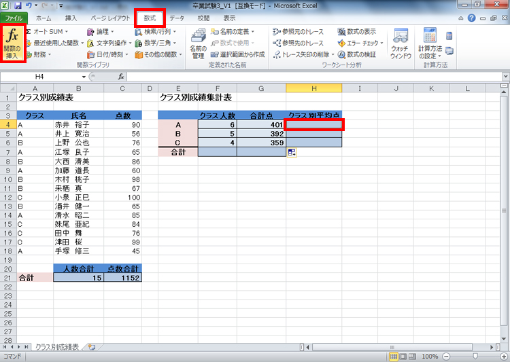The height and width of the screenshot is (362, 510).
Task: Click 参照元のトレース
Action: (x=299, y=31)
